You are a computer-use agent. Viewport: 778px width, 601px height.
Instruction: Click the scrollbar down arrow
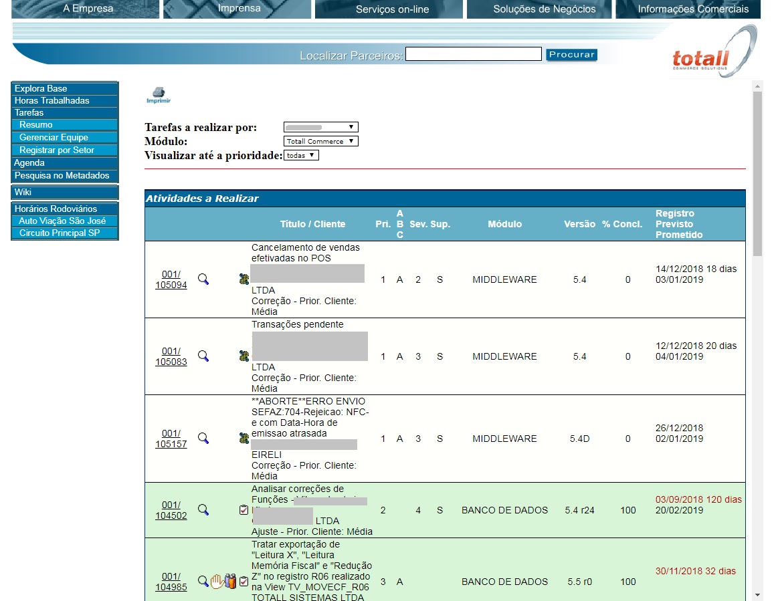point(757,594)
